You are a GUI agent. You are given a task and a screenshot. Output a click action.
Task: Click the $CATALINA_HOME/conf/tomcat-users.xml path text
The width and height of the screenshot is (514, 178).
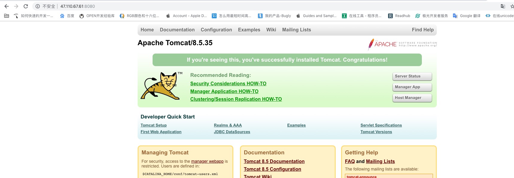point(180,174)
